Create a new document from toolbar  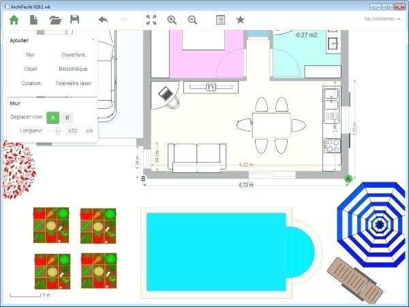pyautogui.click(x=34, y=20)
